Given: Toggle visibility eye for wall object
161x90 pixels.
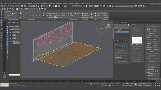Looking at the screenshot, I should pos(11,43).
